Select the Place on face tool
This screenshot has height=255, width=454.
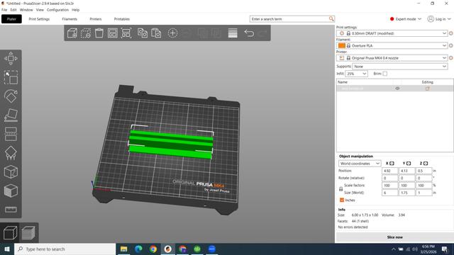click(x=11, y=115)
